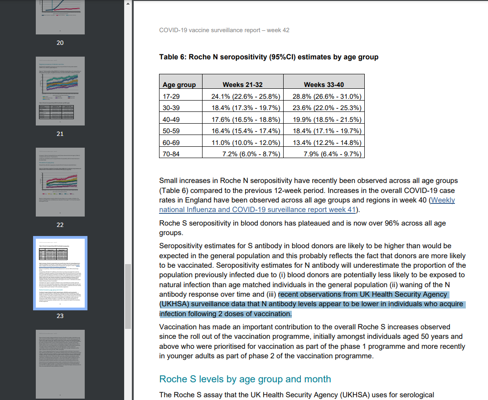Click the link text 'national Influenza and COVID-19 surveillance report week 41'
Screen dimensions: 488x400
pos(257,210)
